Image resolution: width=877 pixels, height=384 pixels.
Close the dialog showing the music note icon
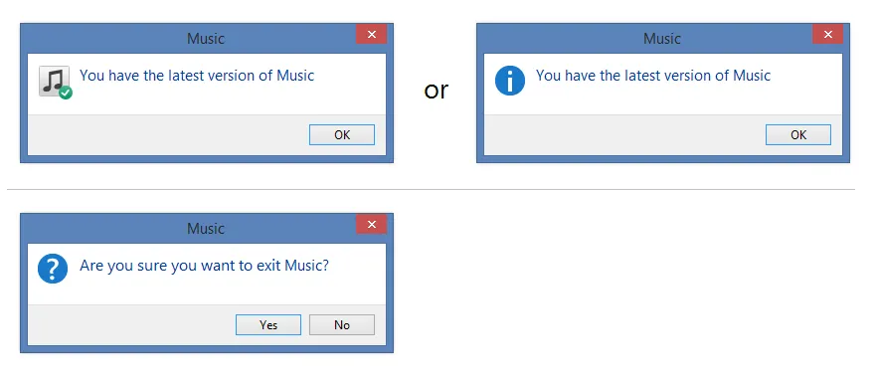pos(372,34)
